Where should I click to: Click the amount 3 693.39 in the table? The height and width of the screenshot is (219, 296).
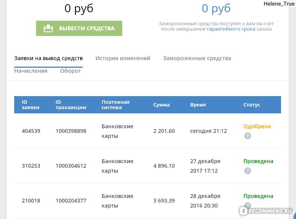(164, 201)
